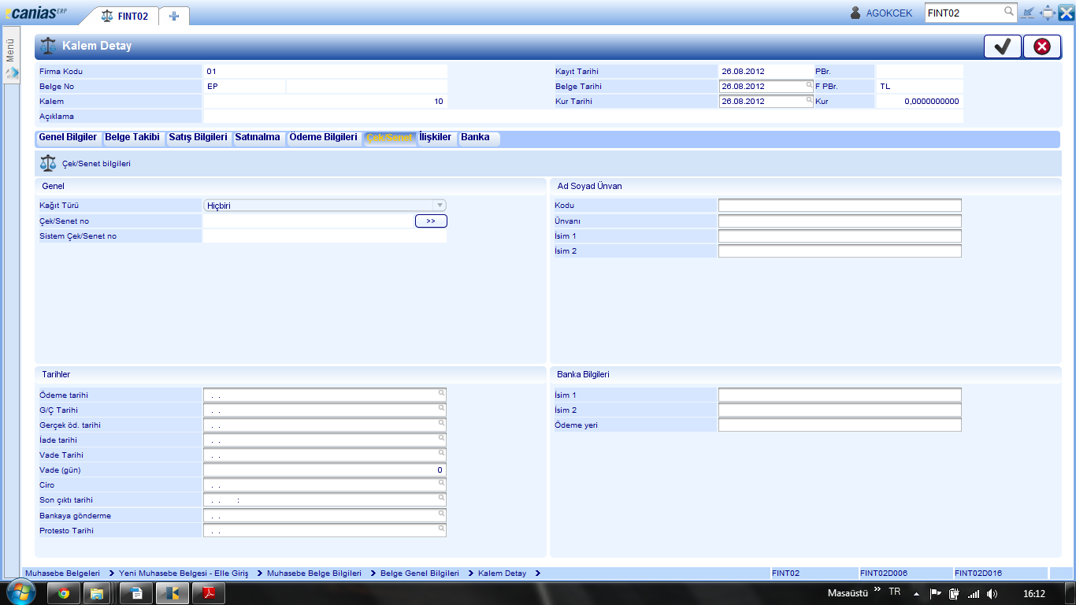Click the move arrows icon at top right
Image resolution: width=1076 pixels, height=605 pixels.
click(x=1048, y=13)
